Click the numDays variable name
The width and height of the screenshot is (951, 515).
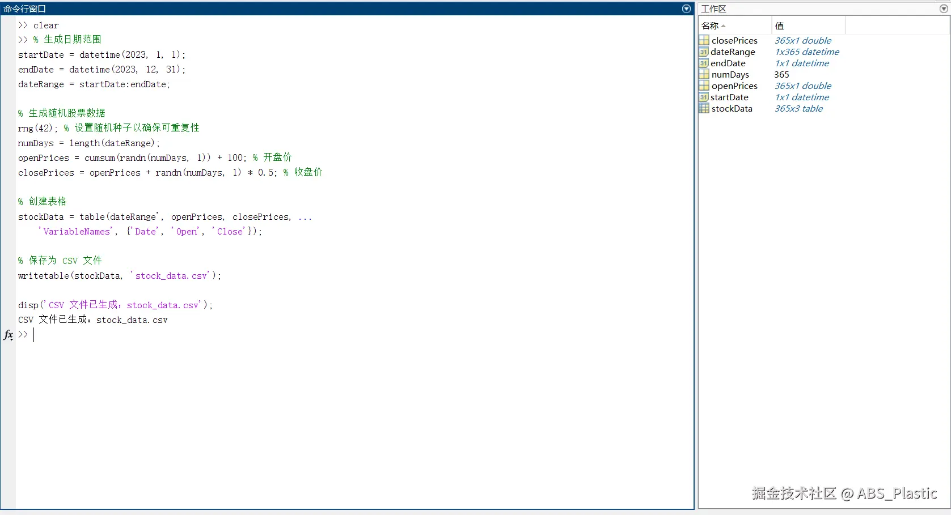click(730, 74)
